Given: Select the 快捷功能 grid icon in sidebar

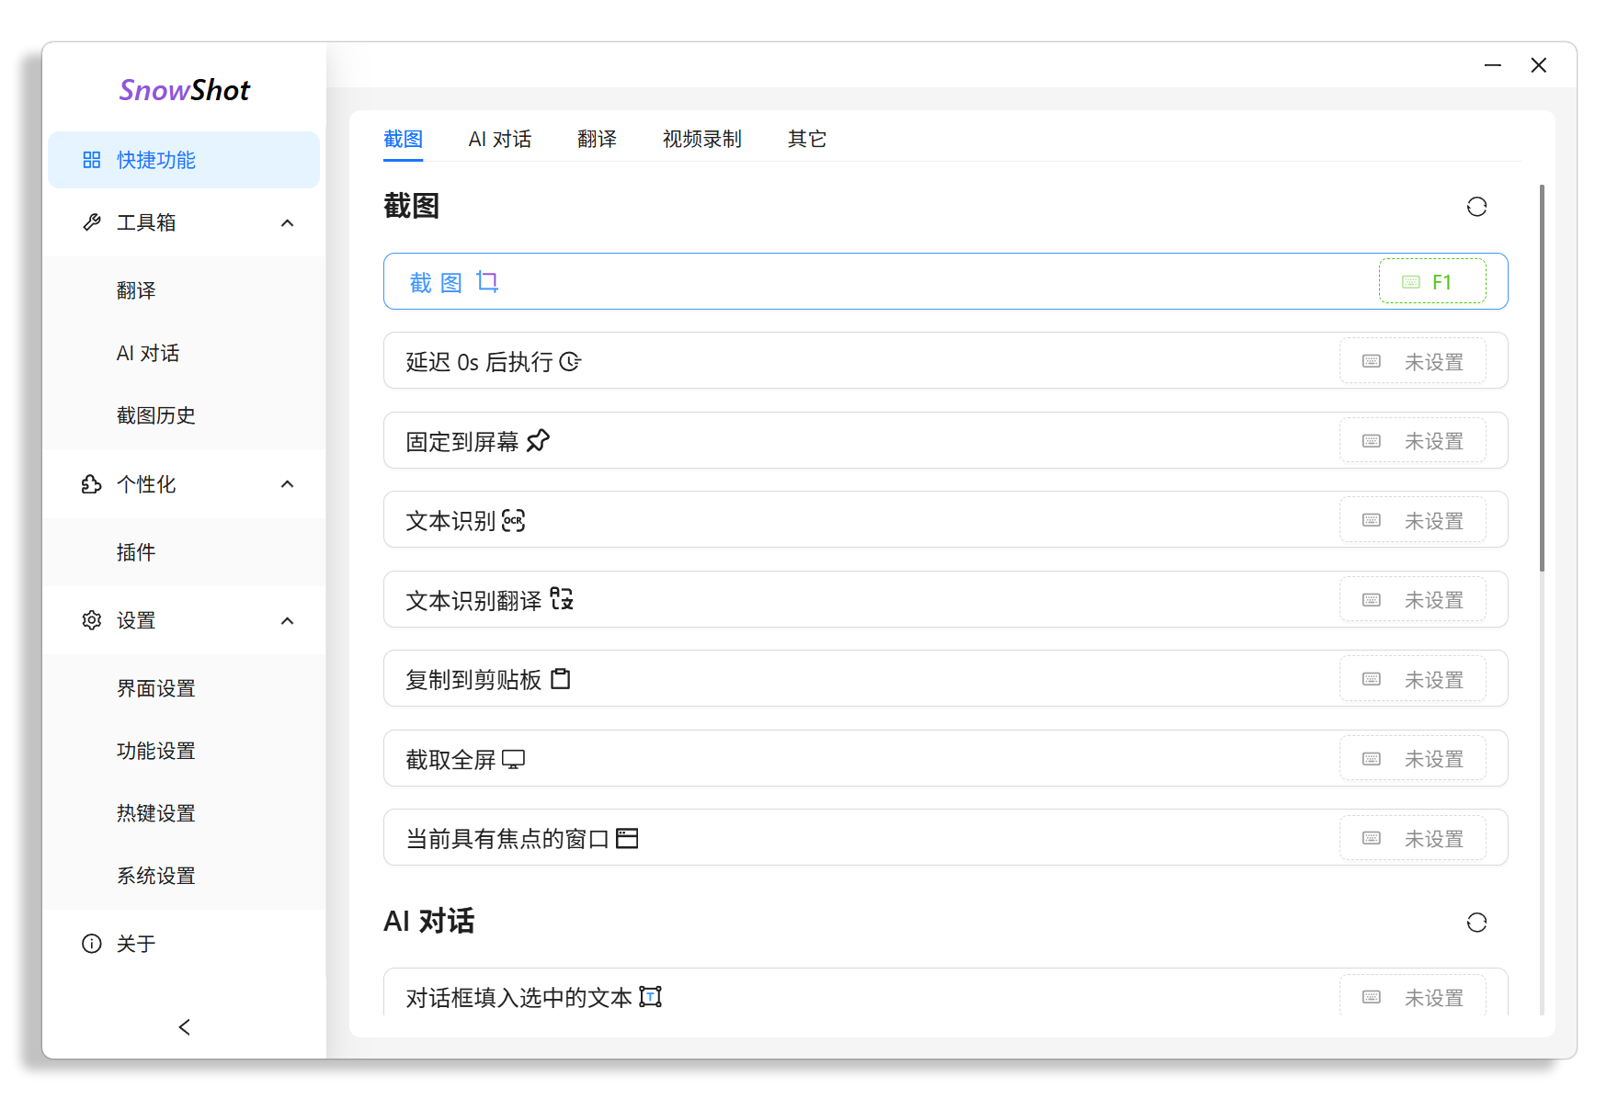Looking at the screenshot, I should [92, 159].
